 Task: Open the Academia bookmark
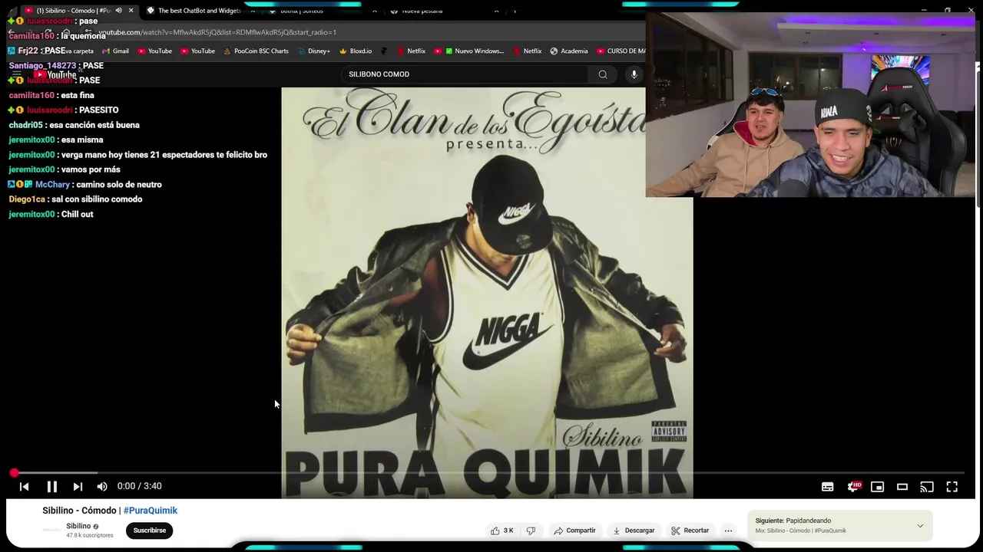(568, 51)
